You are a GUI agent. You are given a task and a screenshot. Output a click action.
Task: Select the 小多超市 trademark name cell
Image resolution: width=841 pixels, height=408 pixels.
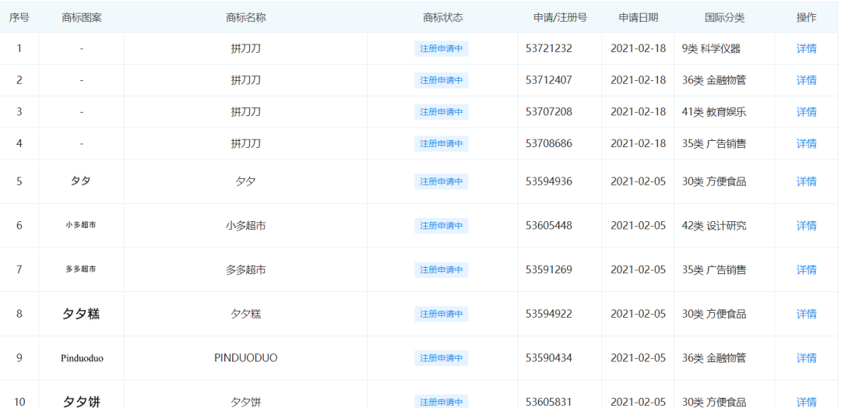pos(245,226)
